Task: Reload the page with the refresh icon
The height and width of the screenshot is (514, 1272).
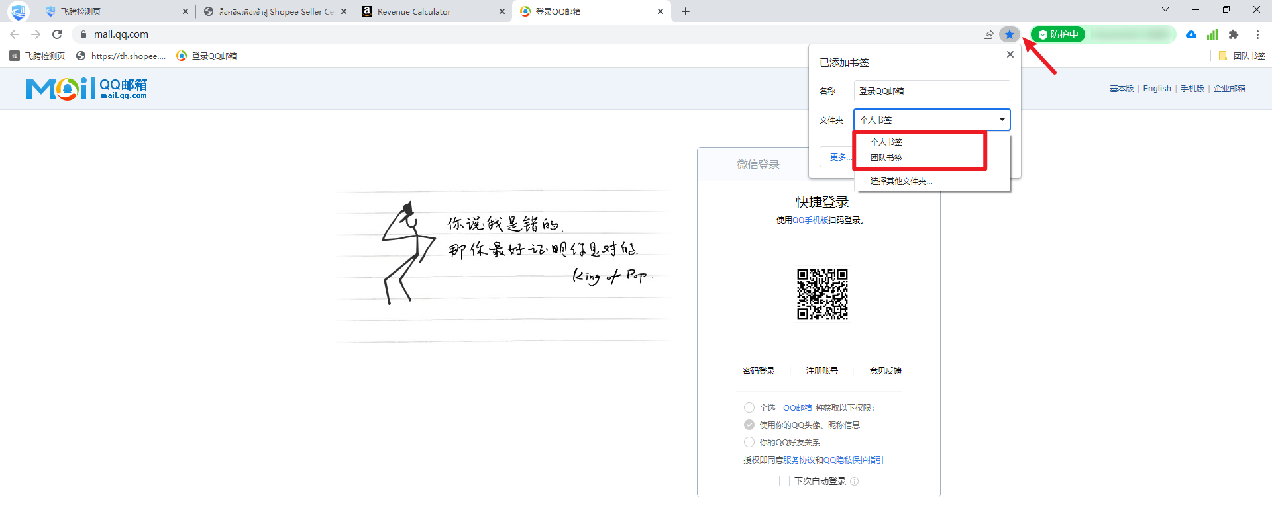Action: [x=57, y=34]
